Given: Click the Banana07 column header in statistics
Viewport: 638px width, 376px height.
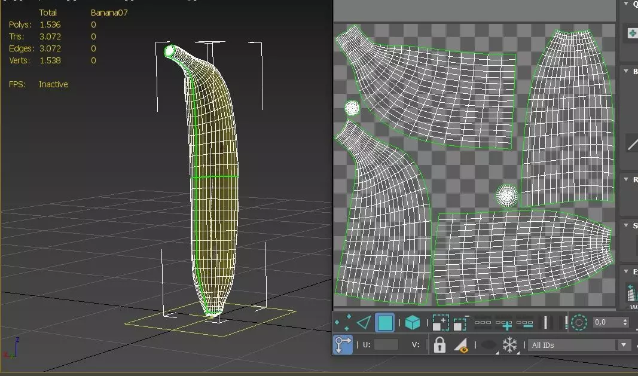Looking at the screenshot, I should coord(109,13).
